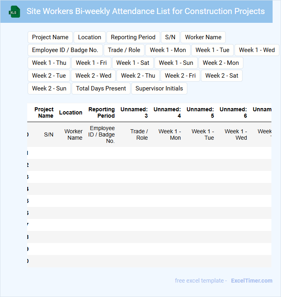Select the Week 1 - Thu tag
The width and height of the screenshot is (281, 297).
tap(49, 63)
